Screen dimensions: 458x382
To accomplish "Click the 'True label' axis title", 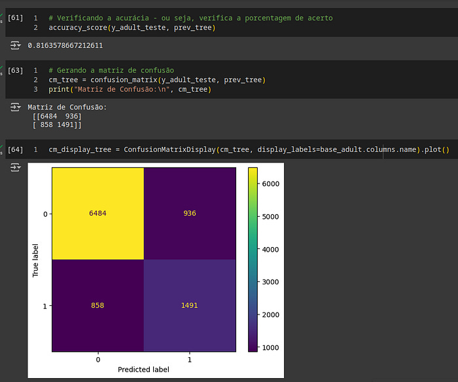I will (x=35, y=260).
